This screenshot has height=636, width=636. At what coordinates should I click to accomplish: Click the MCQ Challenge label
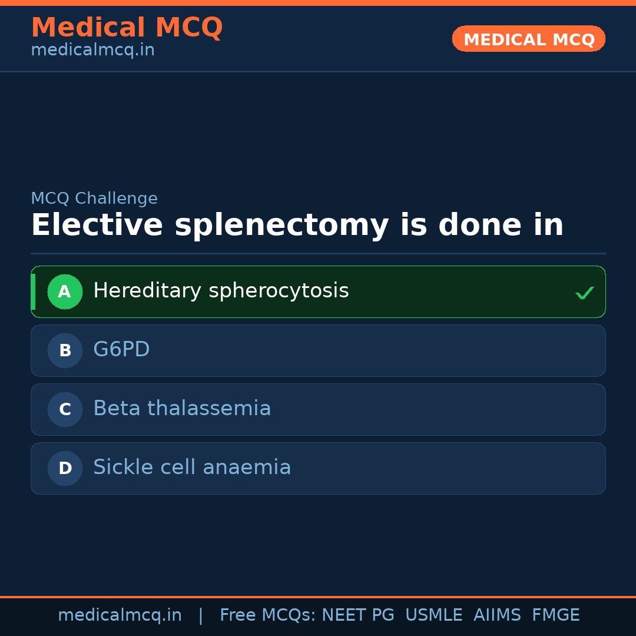click(x=94, y=198)
